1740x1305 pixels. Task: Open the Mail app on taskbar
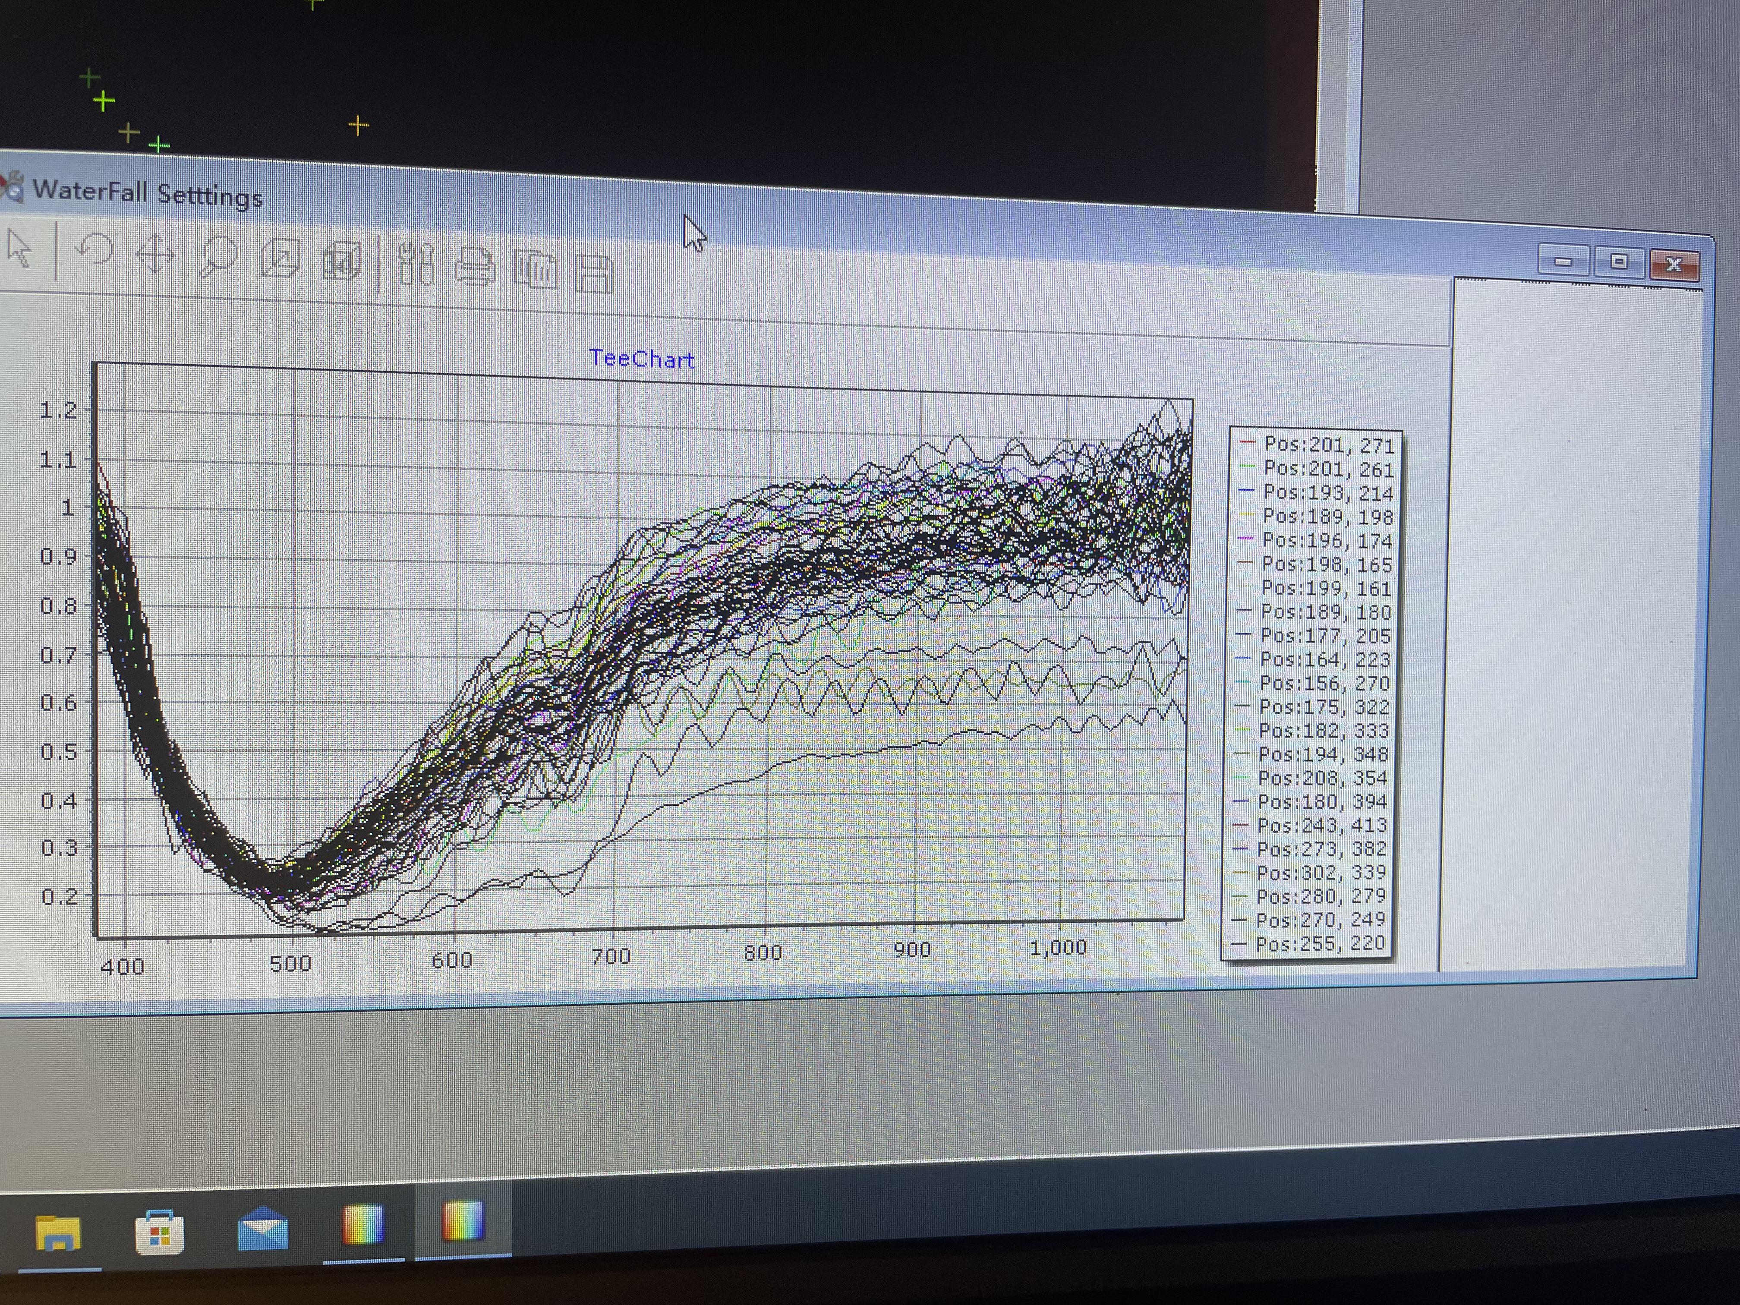(262, 1229)
